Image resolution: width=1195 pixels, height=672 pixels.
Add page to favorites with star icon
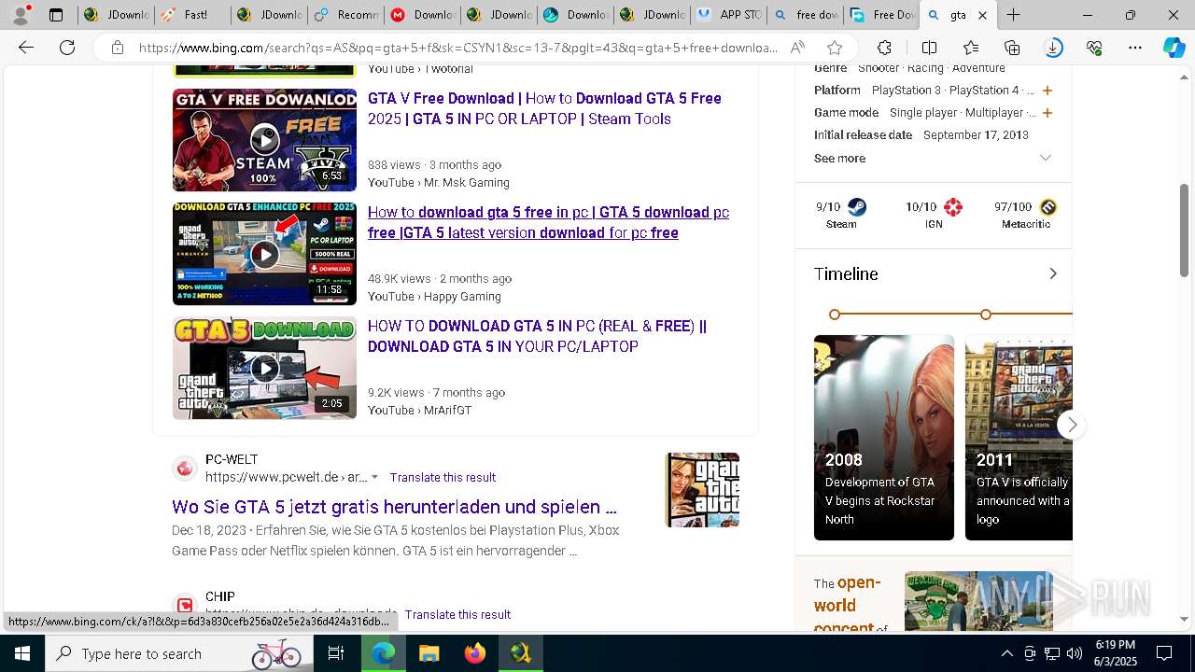pyautogui.click(x=835, y=48)
